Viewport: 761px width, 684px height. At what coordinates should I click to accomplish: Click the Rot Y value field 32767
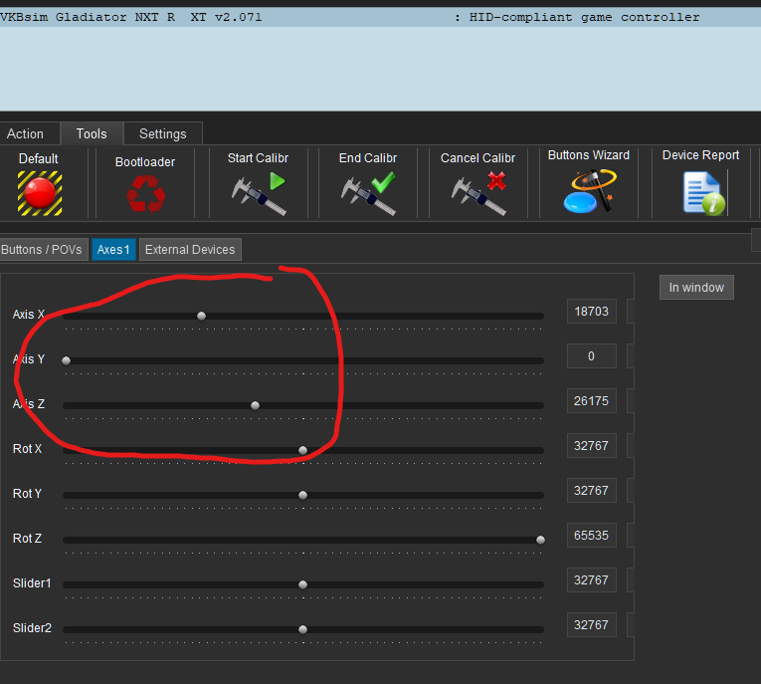592,491
